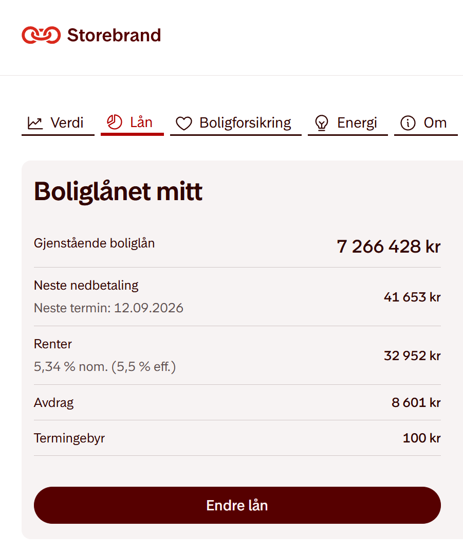
Task: Click the line chart icon beside Verdi
Action: [x=35, y=123]
